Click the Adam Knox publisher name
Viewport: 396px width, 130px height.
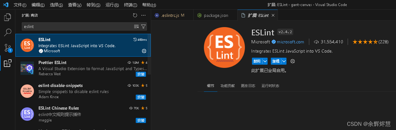pos(48,97)
